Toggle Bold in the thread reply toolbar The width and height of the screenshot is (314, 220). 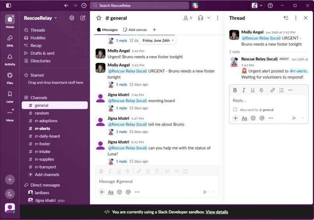[235, 90]
